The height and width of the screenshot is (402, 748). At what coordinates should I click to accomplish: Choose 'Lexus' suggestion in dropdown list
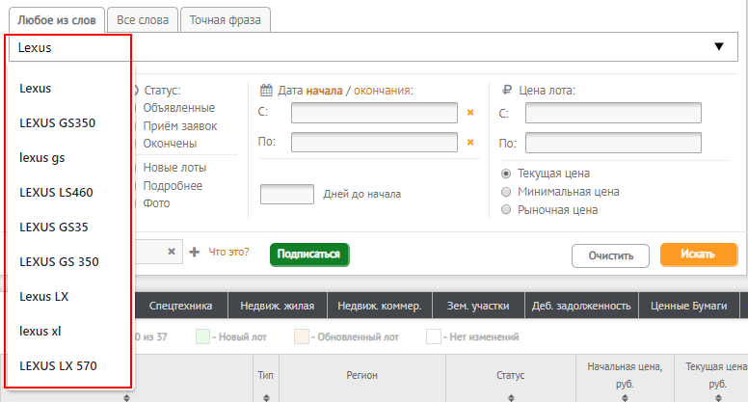pyautogui.click(x=36, y=89)
